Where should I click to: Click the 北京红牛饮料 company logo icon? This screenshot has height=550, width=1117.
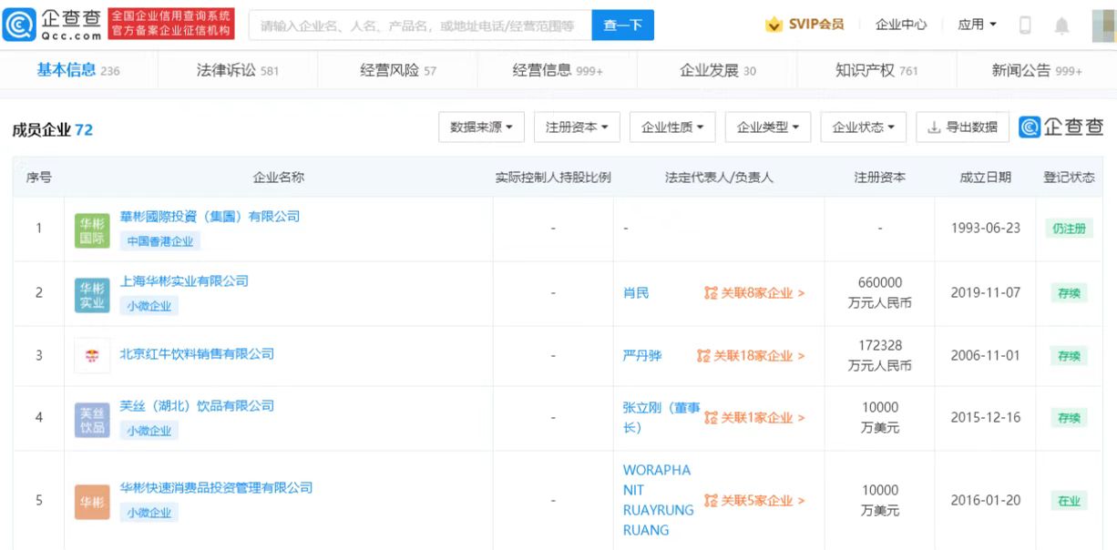tap(92, 356)
